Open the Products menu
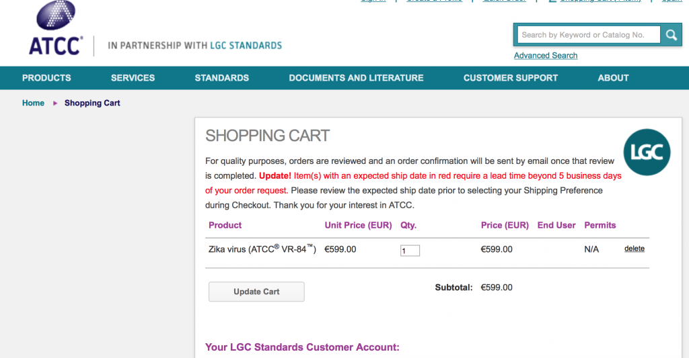 [46, 78]
